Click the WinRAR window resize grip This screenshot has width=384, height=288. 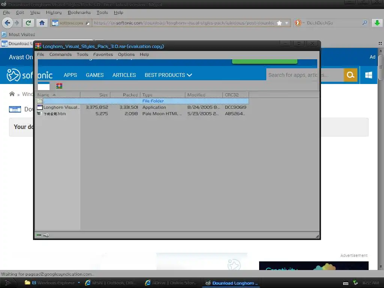[317, 236]
